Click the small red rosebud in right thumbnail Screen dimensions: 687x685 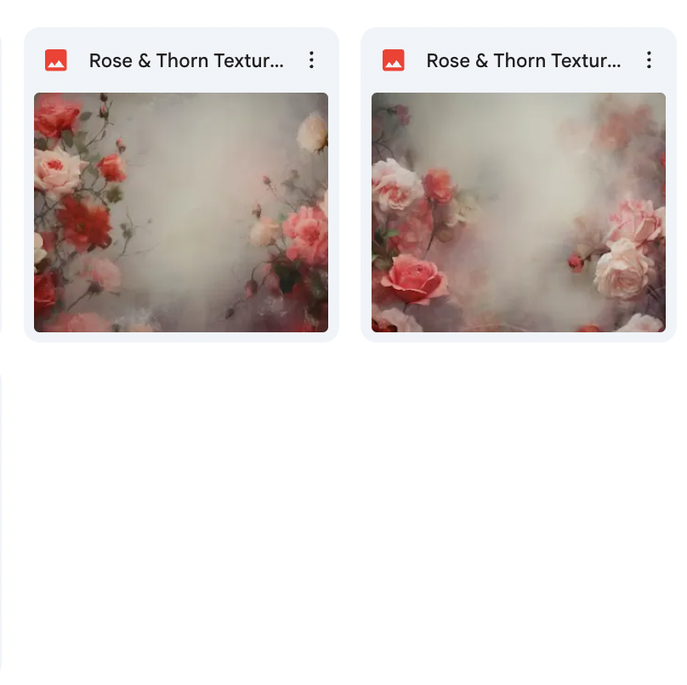coord(576,263)
